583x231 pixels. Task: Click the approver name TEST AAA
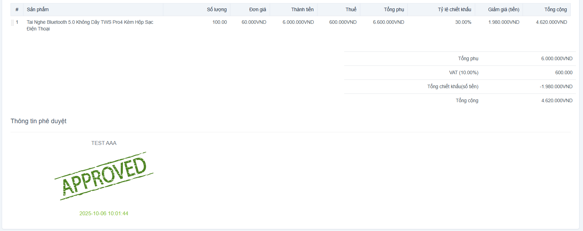point(104,143)
